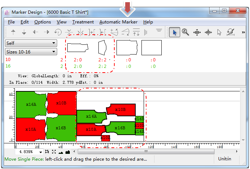Open the zoom percentage dropdown
The image size is (250, 169).
point(41,152)
